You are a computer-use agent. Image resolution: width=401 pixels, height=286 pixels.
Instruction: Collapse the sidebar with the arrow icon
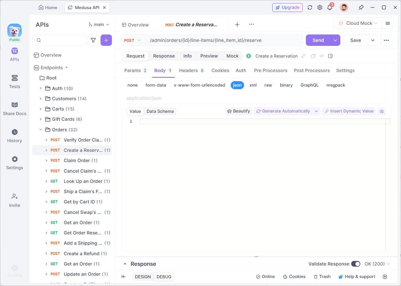coord(124,277)
